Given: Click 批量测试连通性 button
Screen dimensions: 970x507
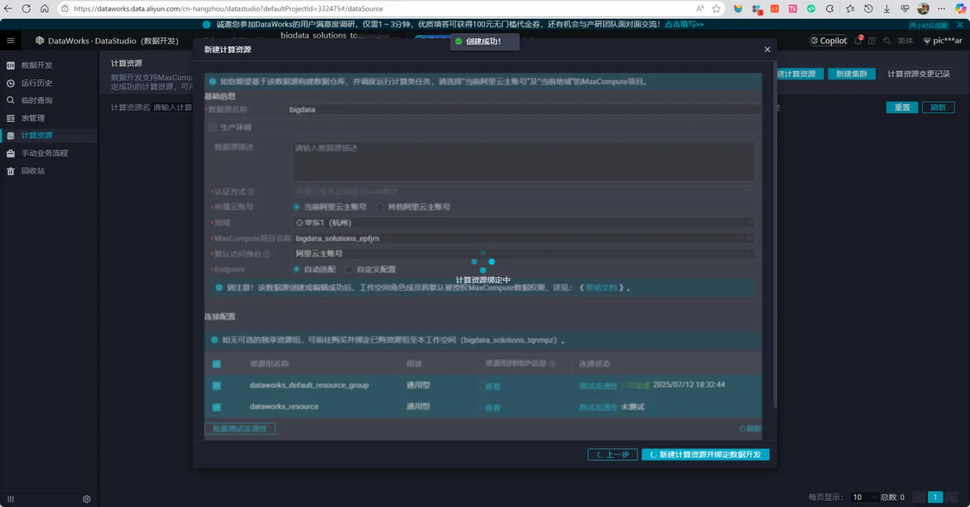Looking at the screenshot, I should (240, 429).
